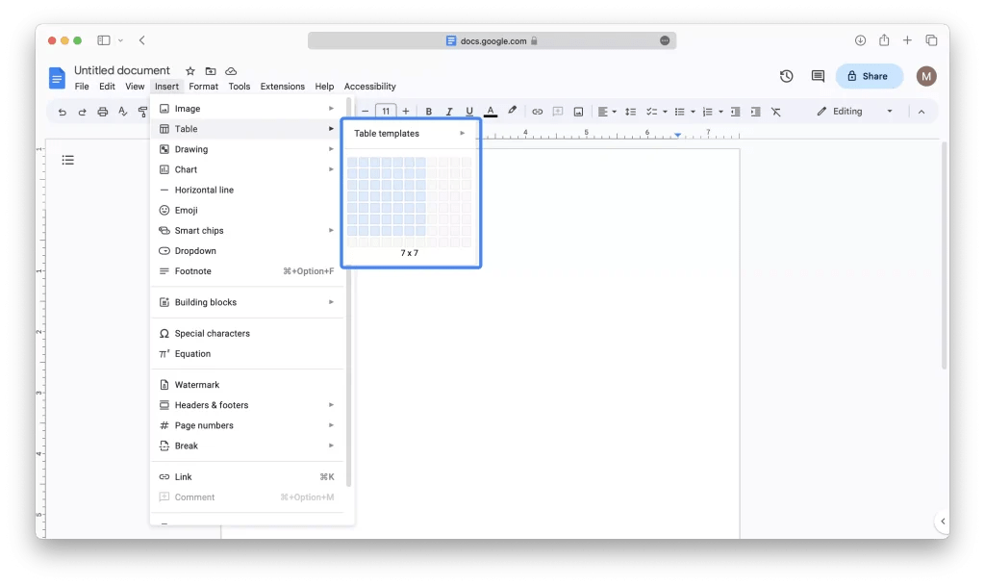The width and height of the screenshot is (985, 586).
Task: Click the clear formatting icon
Action: pos(776,112)
